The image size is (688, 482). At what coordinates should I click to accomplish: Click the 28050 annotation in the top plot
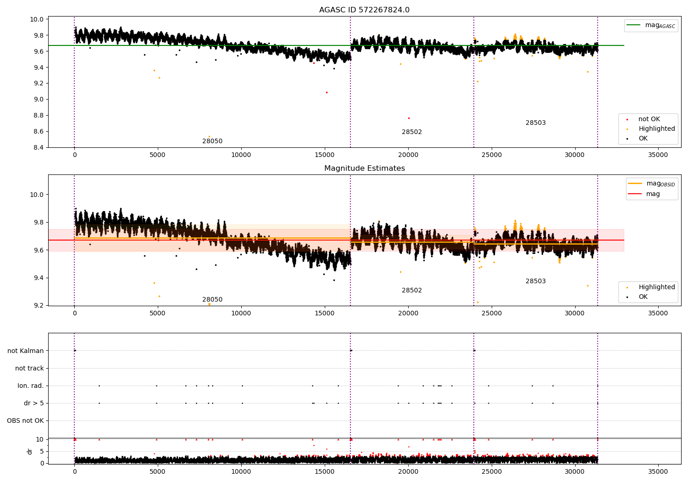pos(212,141)
